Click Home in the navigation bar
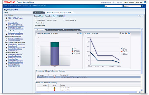 [x=5, y=6]
